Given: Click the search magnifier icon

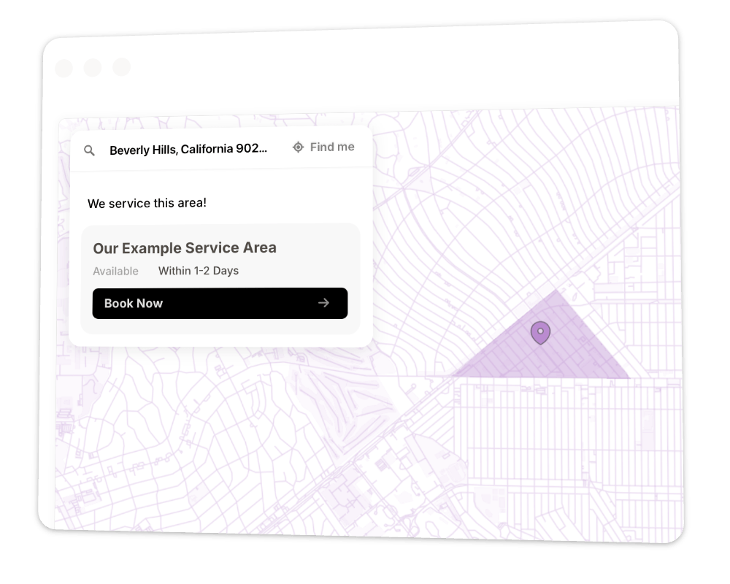Looking at the screenshot, I should click(89, 150).
